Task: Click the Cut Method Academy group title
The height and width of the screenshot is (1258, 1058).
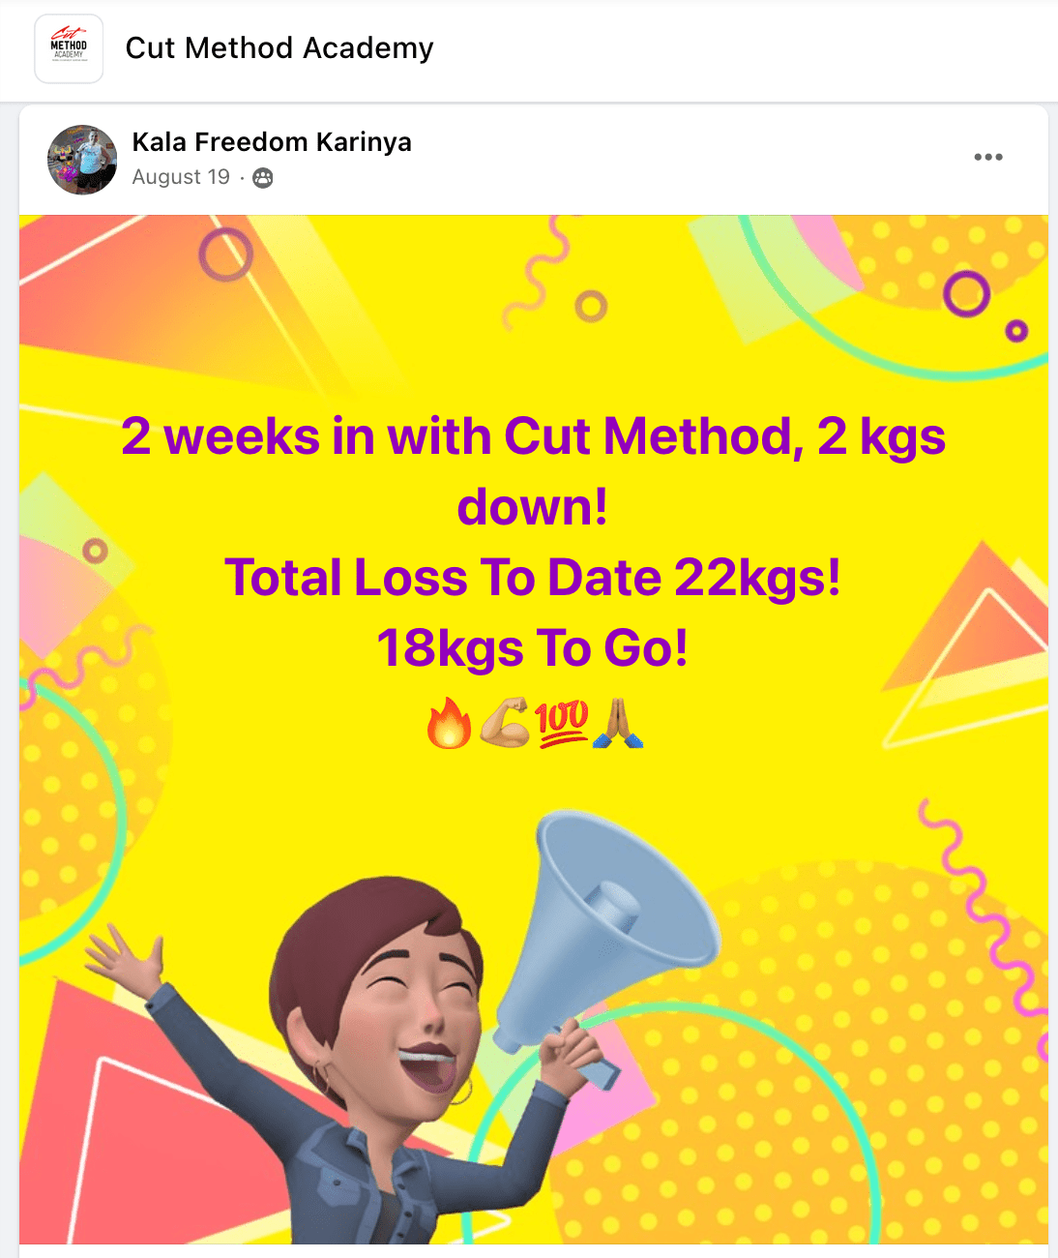Action: 279,48
